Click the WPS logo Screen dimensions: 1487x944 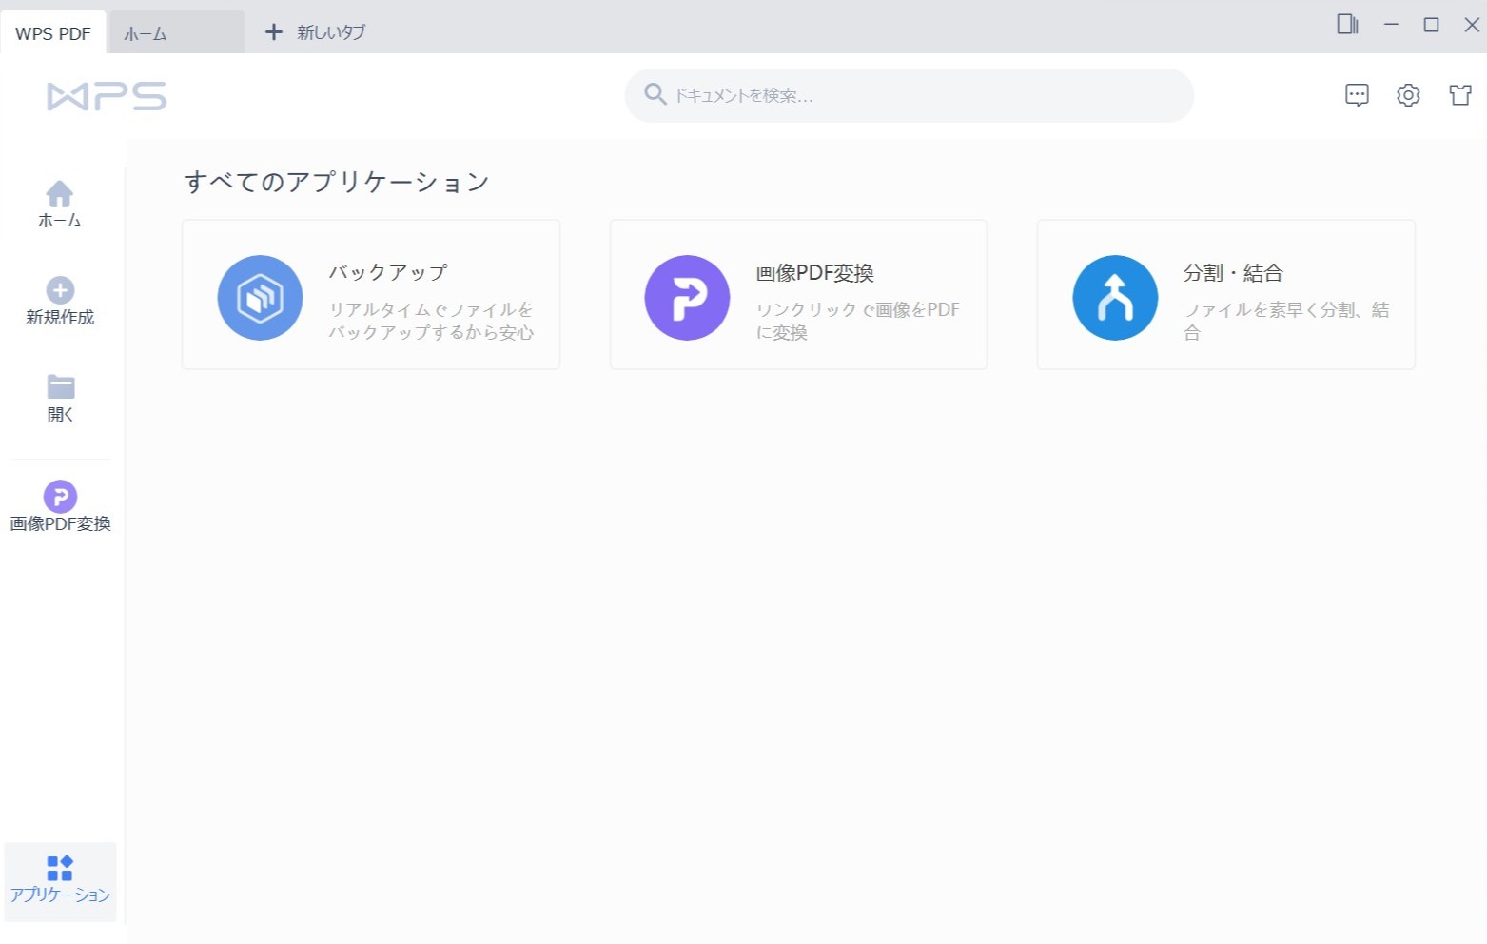pyautogui.click(x=107, y=96)
